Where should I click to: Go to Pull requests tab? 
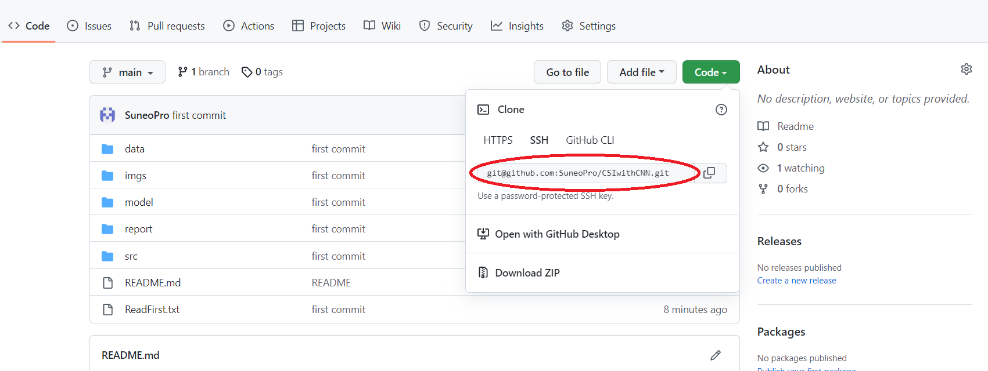167,26
